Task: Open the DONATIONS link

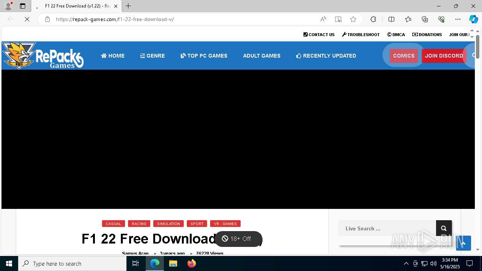Action: click(427, 35)
